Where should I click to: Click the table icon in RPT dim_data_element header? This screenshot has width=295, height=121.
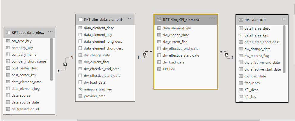(80, 20)
